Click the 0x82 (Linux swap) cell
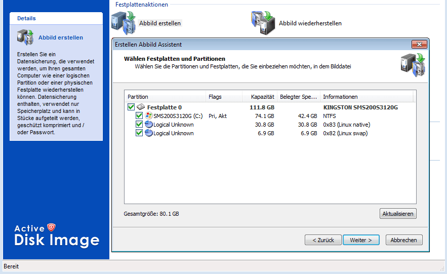This screenshot has width=447, height=274. coord(345,133)
